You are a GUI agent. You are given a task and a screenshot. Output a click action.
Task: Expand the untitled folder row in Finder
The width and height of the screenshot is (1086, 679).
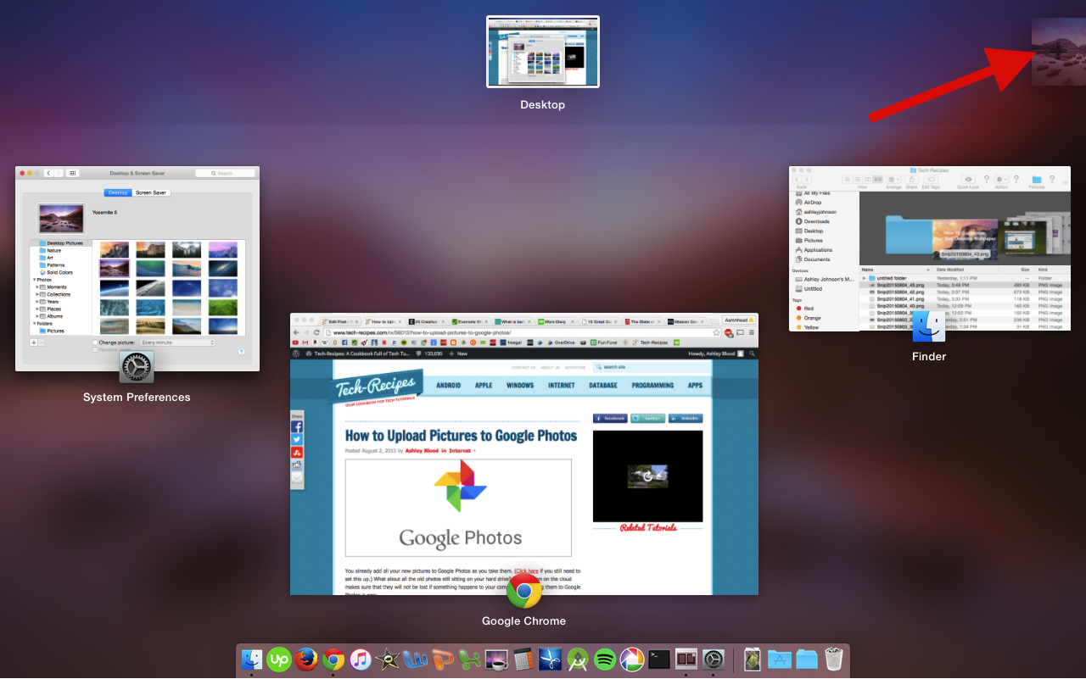pos(864,278)
